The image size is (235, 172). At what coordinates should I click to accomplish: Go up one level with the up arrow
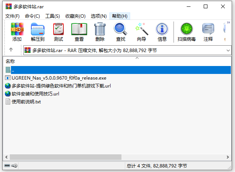pyautogui.click(x=11, y=49)
